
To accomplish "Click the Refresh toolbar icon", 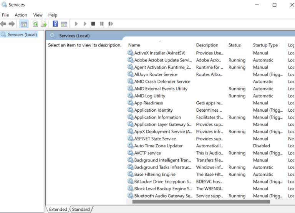I will click(x=35, y=24).
